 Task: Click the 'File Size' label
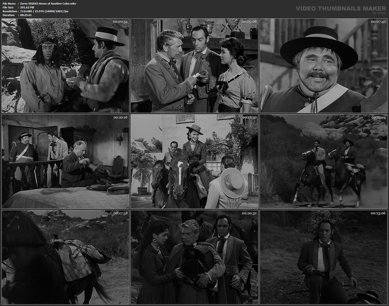click(x=8, y=7)
